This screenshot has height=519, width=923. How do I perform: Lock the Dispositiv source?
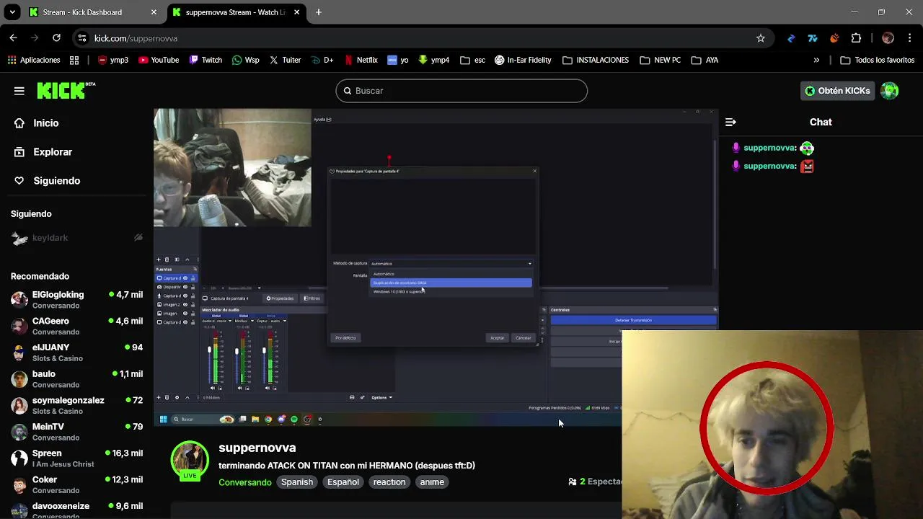pos(193,287)
